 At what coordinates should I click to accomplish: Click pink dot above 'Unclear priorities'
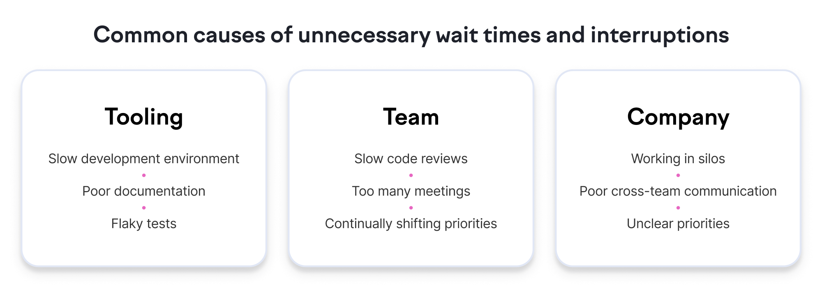pyautogui.click(x=678, y=208)
